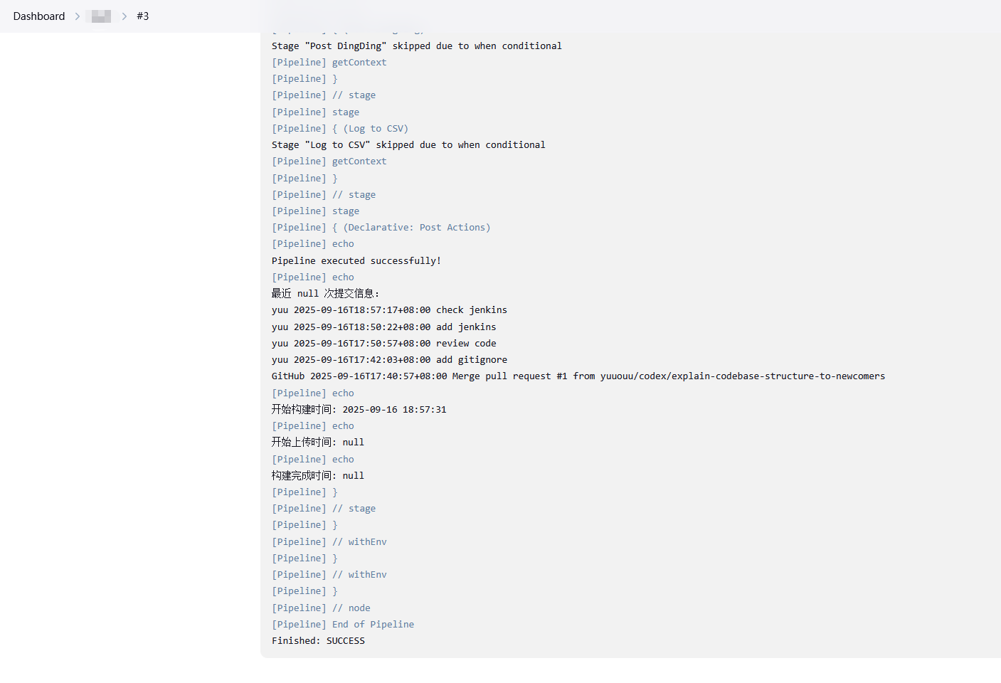Select the "add gitignore" commit entry

pyautogui.click(x=389, y=360)
